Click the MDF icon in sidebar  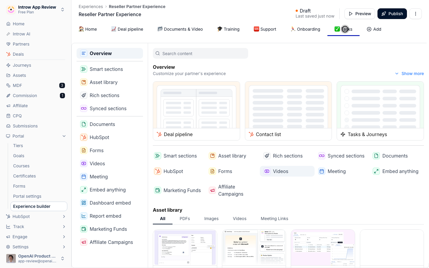8,85
